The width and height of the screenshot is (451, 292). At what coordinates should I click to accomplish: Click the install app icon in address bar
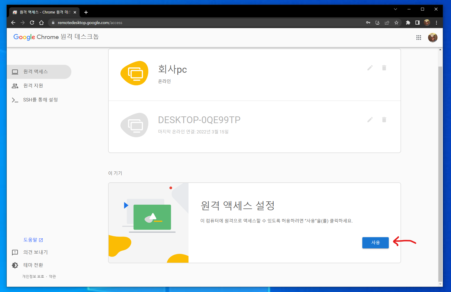coord(378,23)
